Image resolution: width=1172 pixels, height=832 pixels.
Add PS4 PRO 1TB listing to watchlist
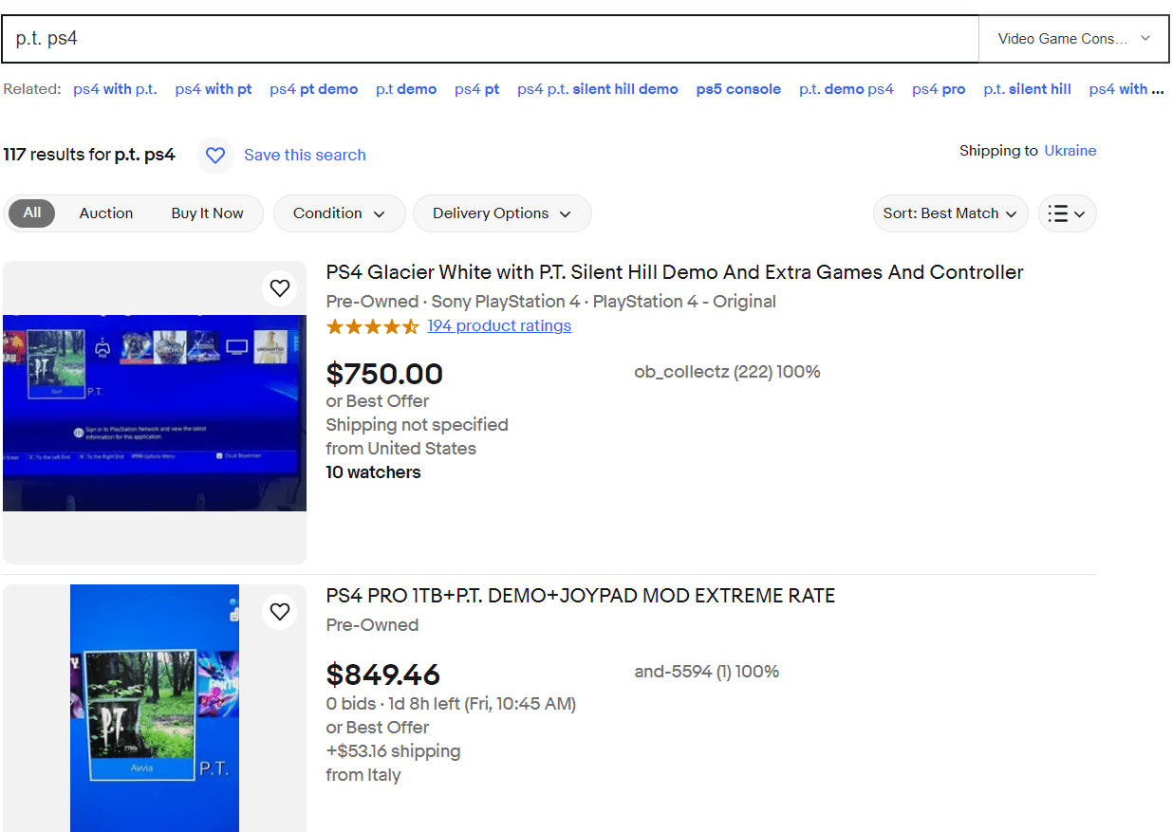click(279, 612)
